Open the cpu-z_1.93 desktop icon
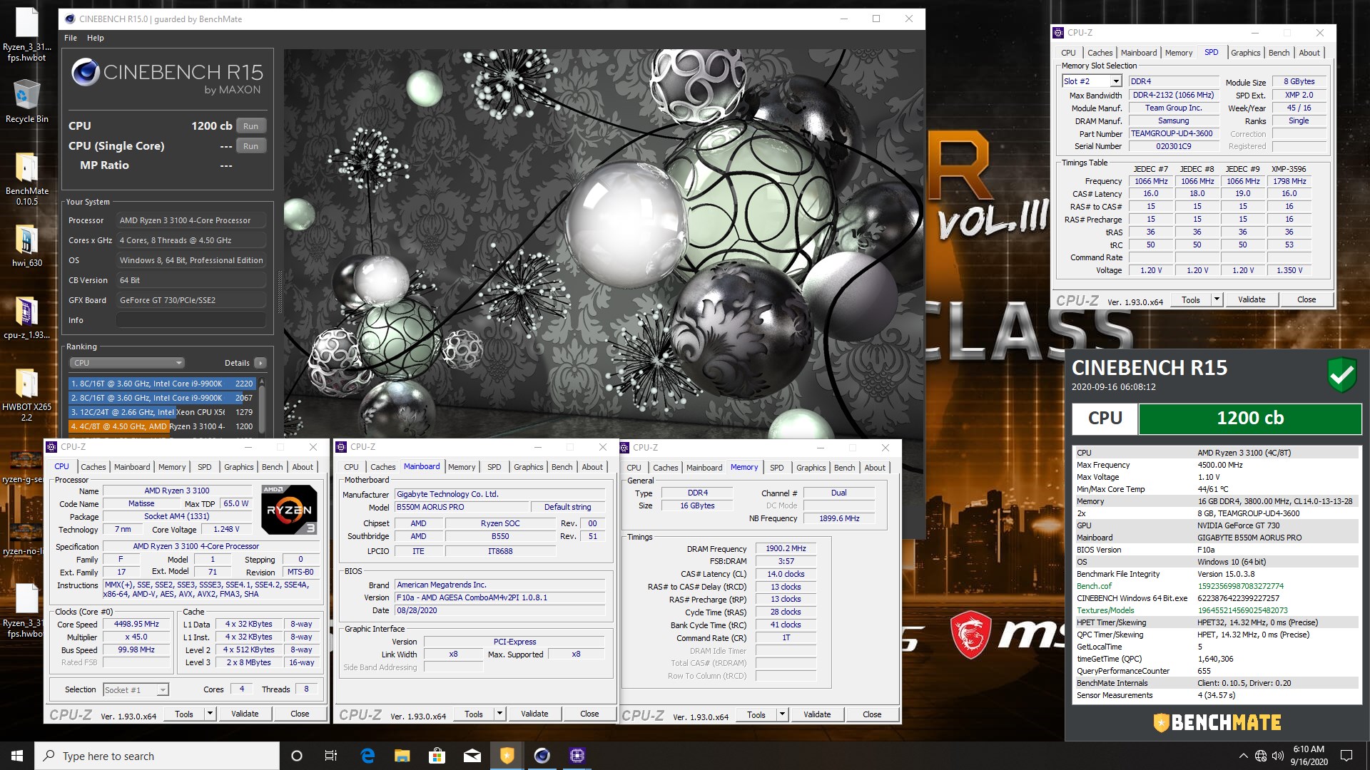 (x=27, y=318)
